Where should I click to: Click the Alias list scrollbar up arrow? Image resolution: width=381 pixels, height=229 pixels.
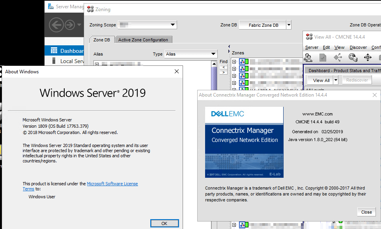[214, 64]
